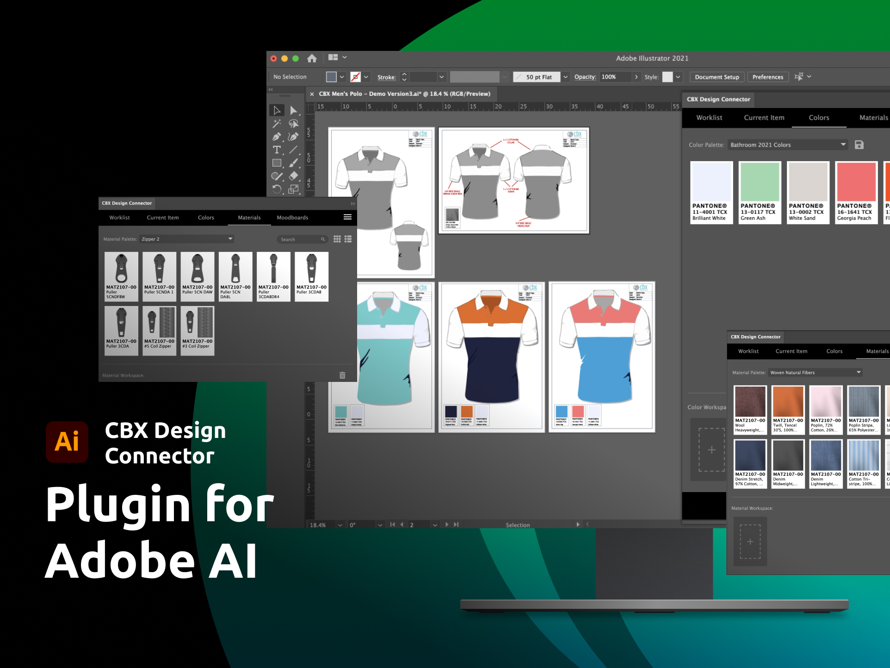Click the align-to-selection icon after Preferences
The image size is (890, 668).
(x=799, y=77)
